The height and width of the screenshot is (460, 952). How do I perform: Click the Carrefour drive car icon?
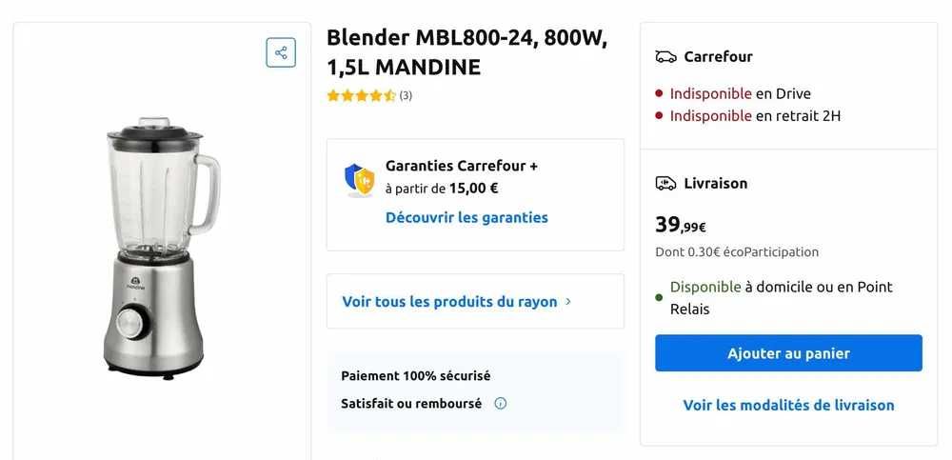point(665,57)
